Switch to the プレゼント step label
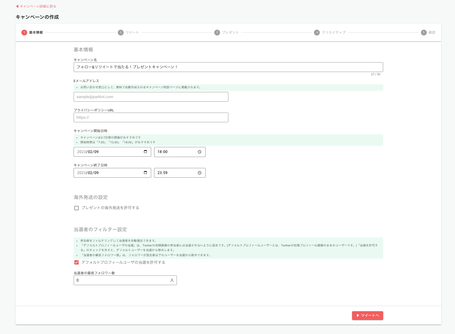Viewport: 455px width, 334px height. [x=230, y=33]
